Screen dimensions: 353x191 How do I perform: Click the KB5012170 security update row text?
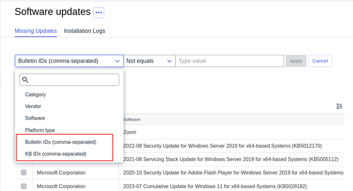(223, 146)
